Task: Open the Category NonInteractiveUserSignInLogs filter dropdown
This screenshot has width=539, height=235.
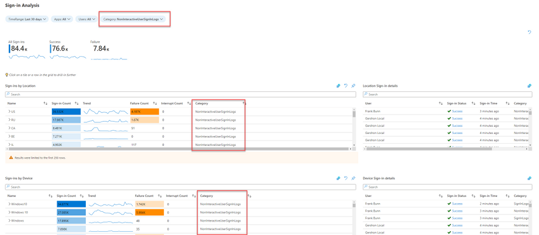Action: (133, 19)
